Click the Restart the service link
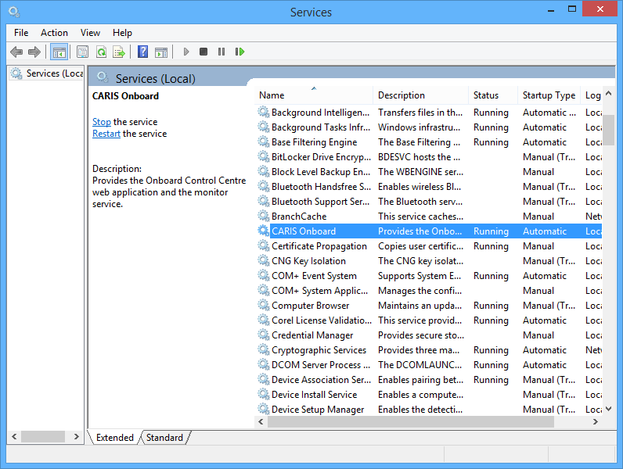Image resolution: width=623 pixels, height=469 pixels. pos(106,134)
